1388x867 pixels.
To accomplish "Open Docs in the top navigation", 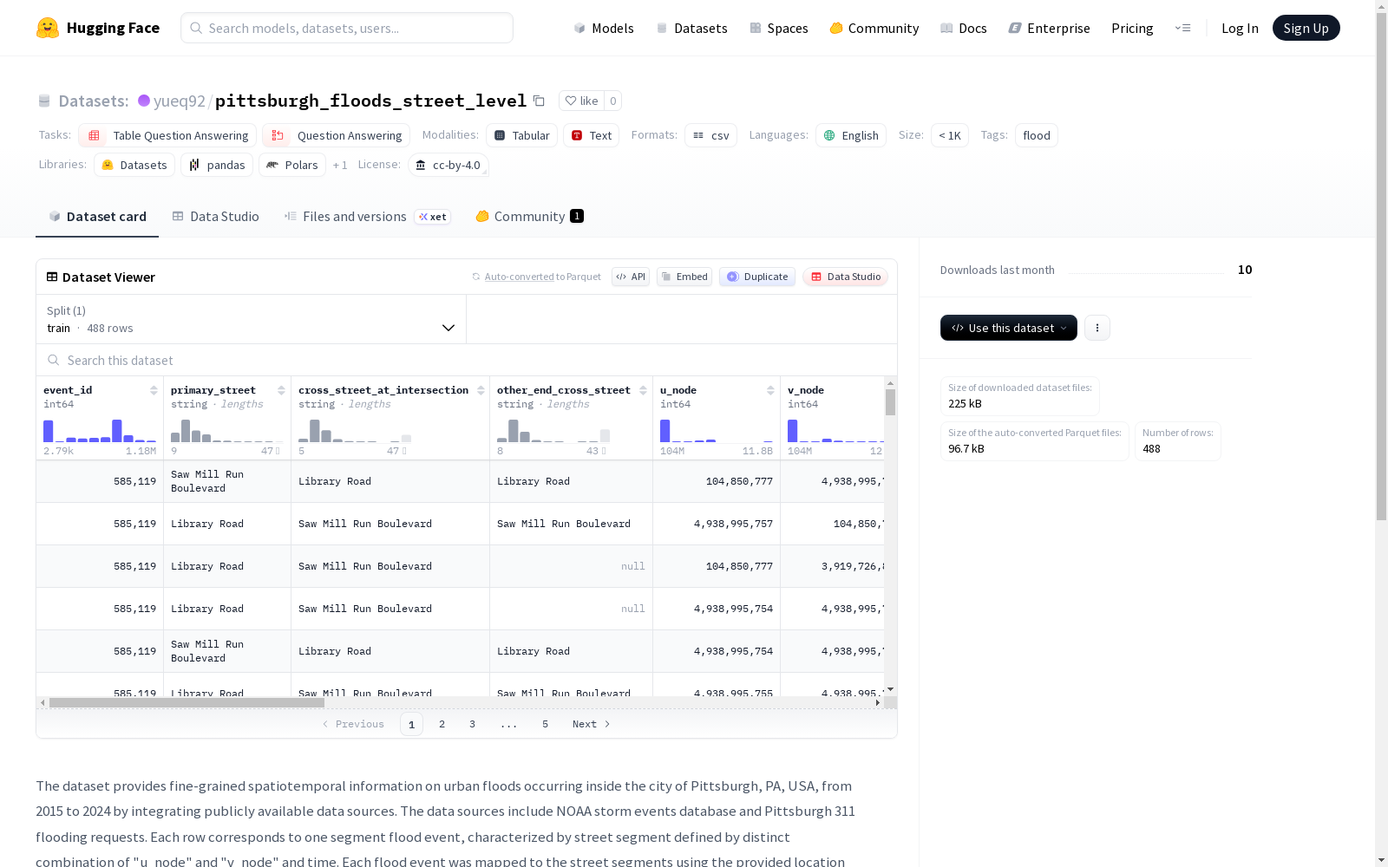I will [x=963, y=28].
